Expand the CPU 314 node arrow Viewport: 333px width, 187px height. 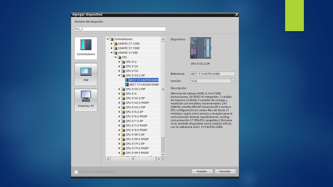tap(119, 94)
